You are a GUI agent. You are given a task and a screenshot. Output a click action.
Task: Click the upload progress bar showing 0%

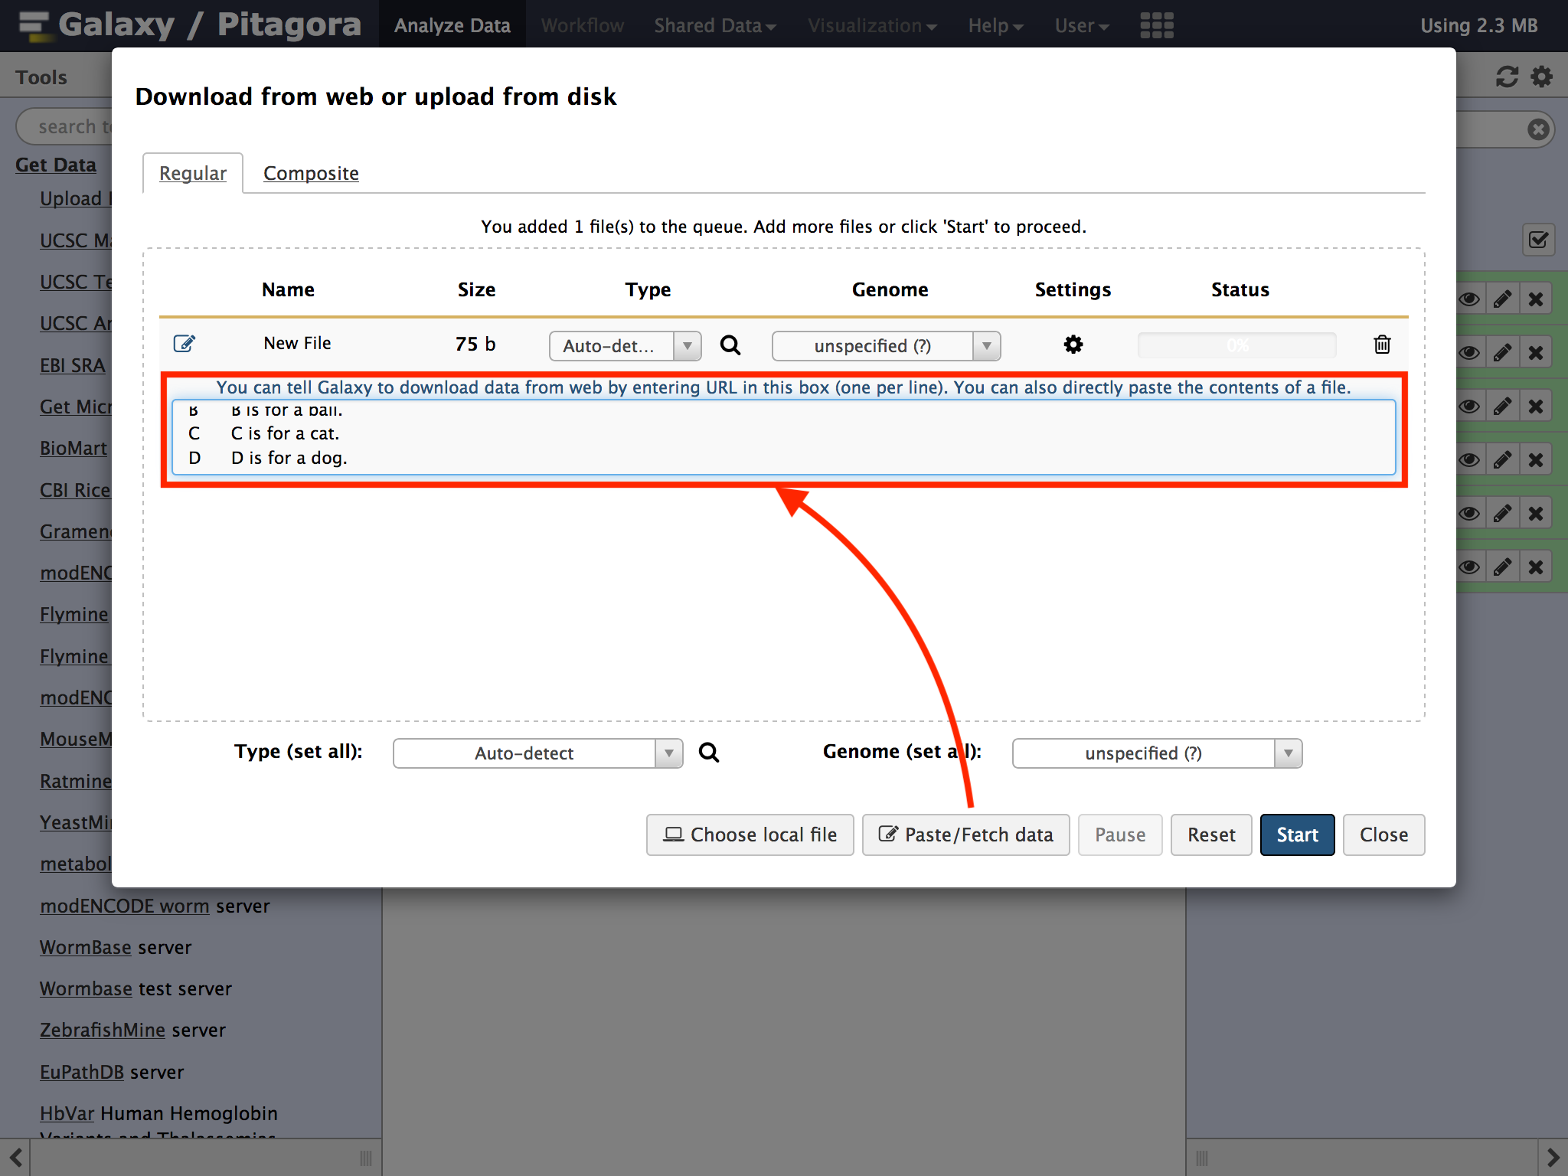click(x=1236, y=345)
